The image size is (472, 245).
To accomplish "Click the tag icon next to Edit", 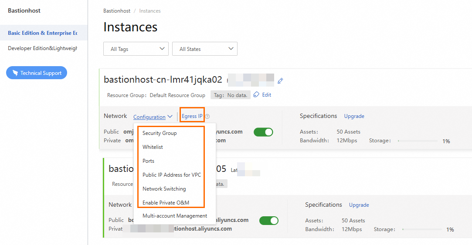I will pyautogui.click(x=256, y=95).
